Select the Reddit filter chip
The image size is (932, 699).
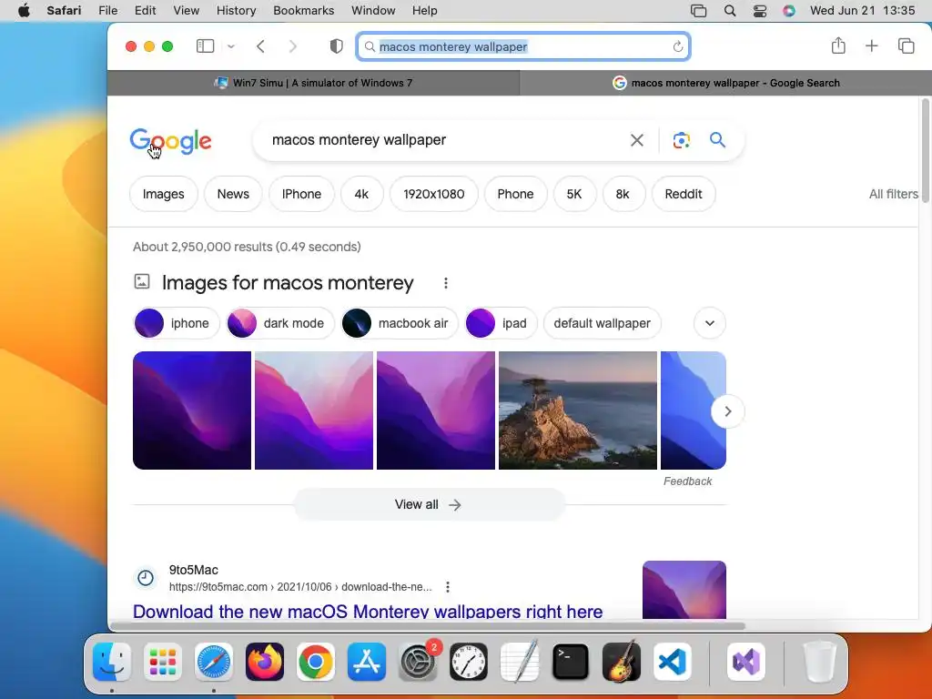(x=684, y=194)
